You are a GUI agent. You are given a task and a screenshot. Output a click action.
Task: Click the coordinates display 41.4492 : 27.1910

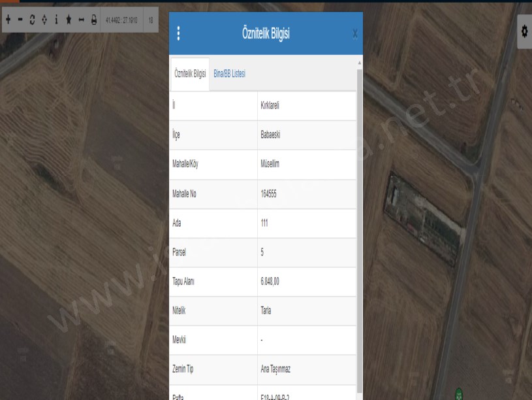(121, 20)
